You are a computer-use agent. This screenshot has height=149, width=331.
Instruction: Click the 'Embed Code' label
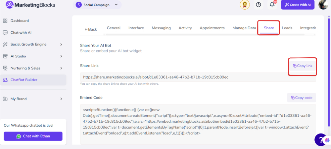pos(91,98)
